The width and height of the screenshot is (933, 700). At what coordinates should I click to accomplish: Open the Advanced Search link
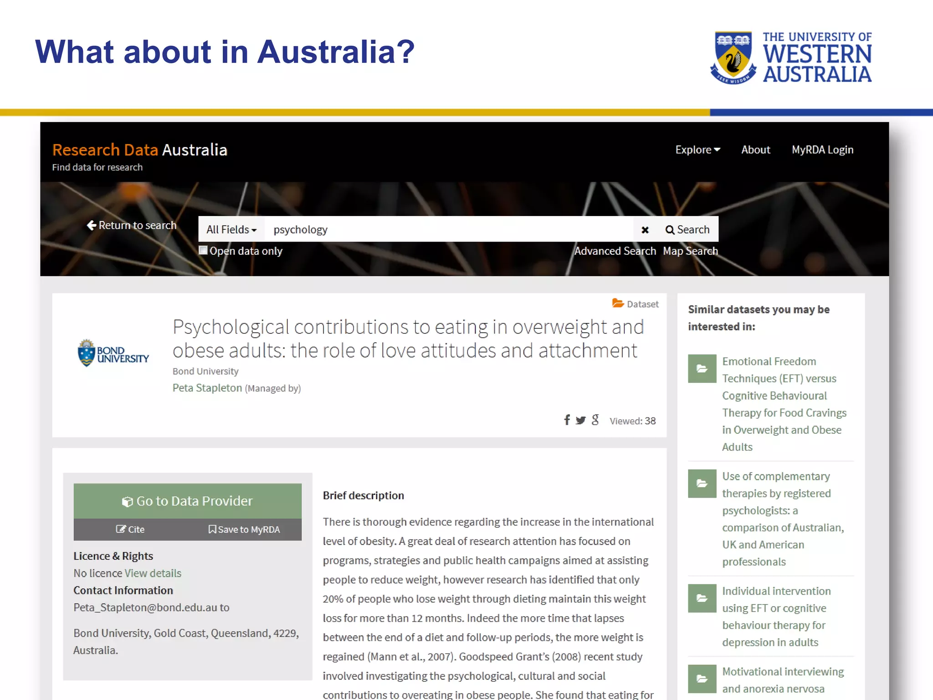click(615, 251)
